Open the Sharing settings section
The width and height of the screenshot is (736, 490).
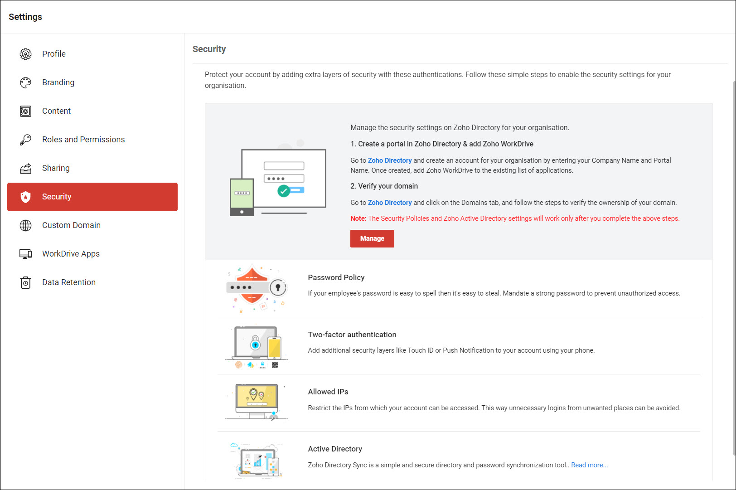coord(92,168)
